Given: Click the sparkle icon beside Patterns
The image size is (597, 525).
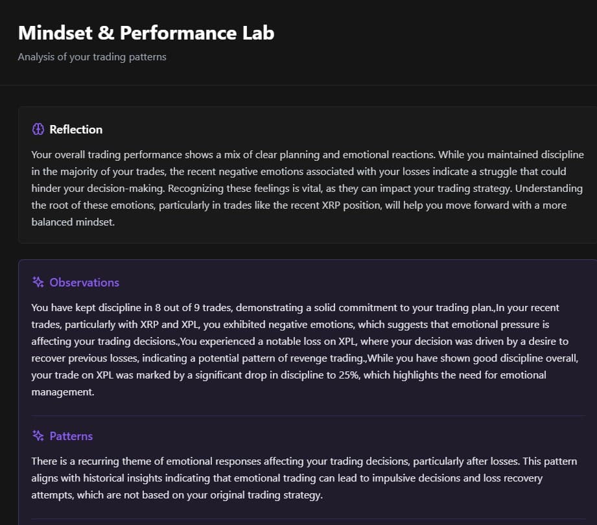Looking at the screenshot, I should pyautogui.click(x=38, y=436).
